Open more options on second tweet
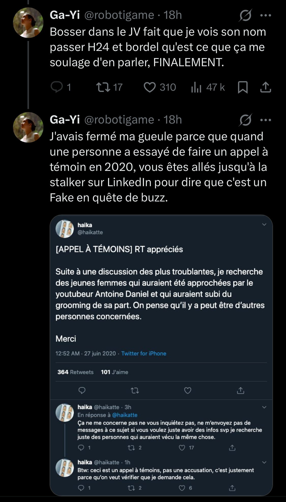Image resolution: width=286 pixels, height=502 pixels. (x=266, y=120)
